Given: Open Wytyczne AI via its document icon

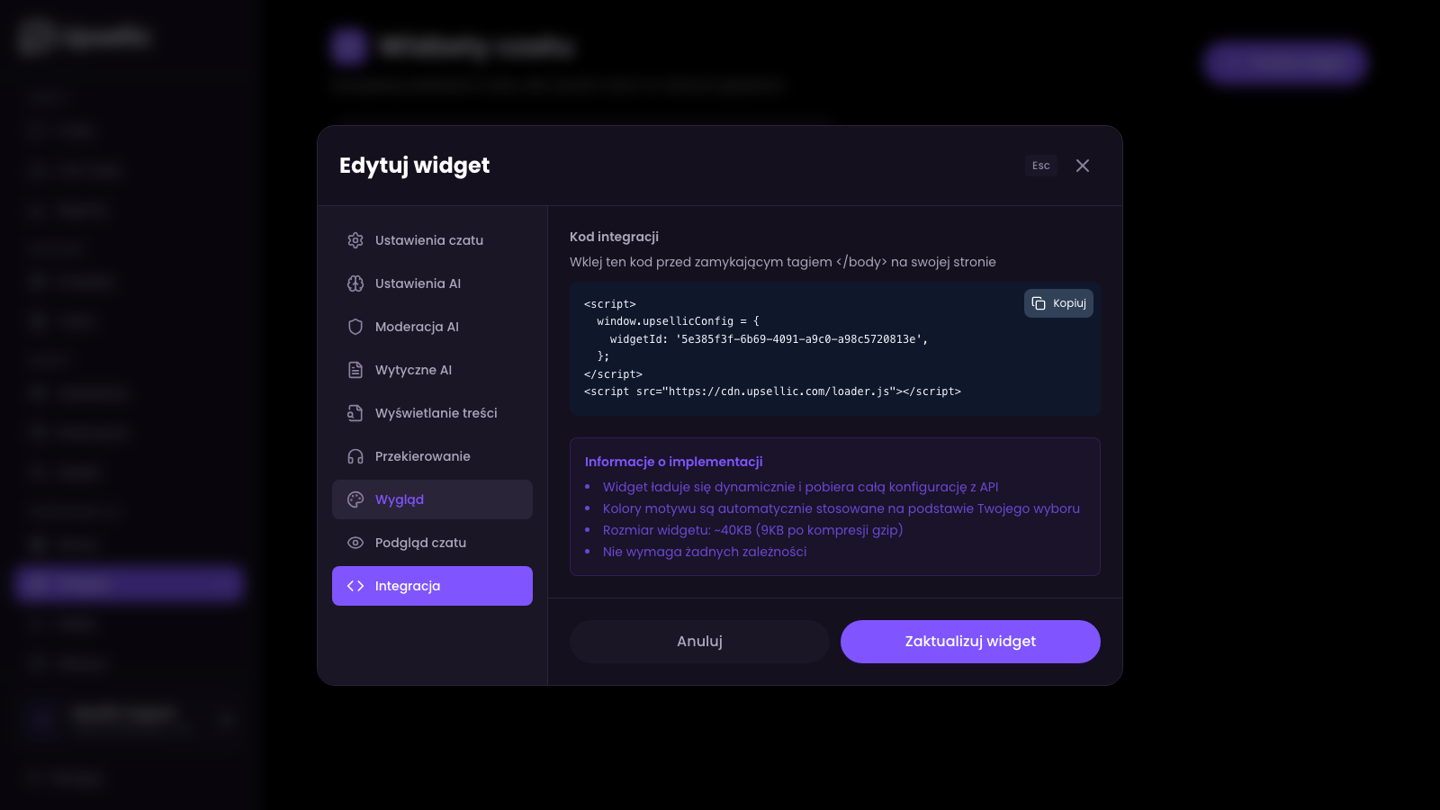Looking at the screenshot, I should [x=356, y=370].
